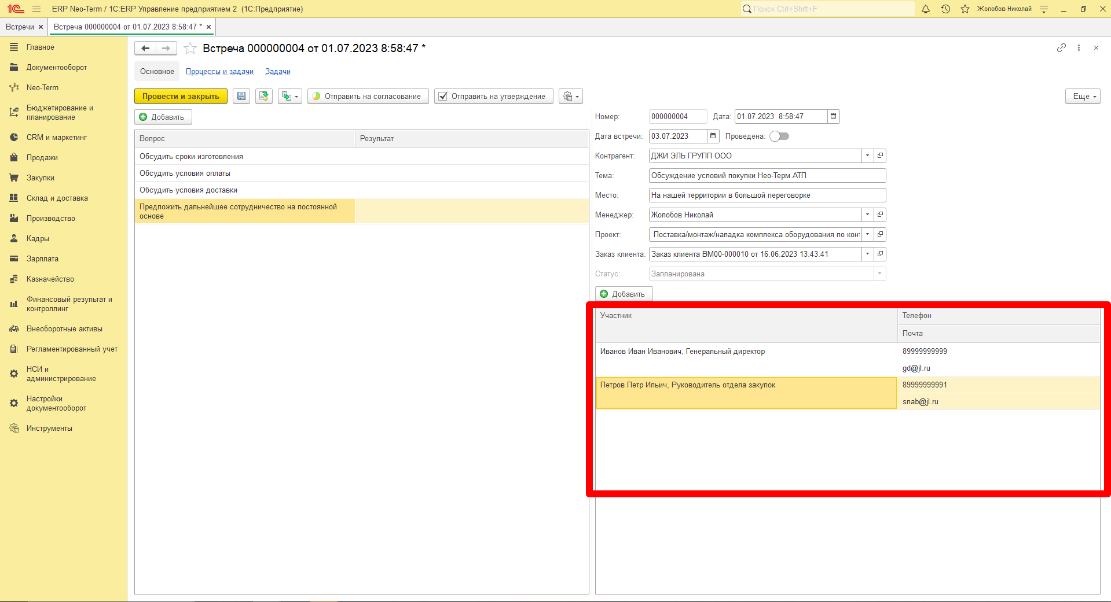This screenshot has height=602, width=1111.
Task: Open notifications bell icon
Action: 926,9
